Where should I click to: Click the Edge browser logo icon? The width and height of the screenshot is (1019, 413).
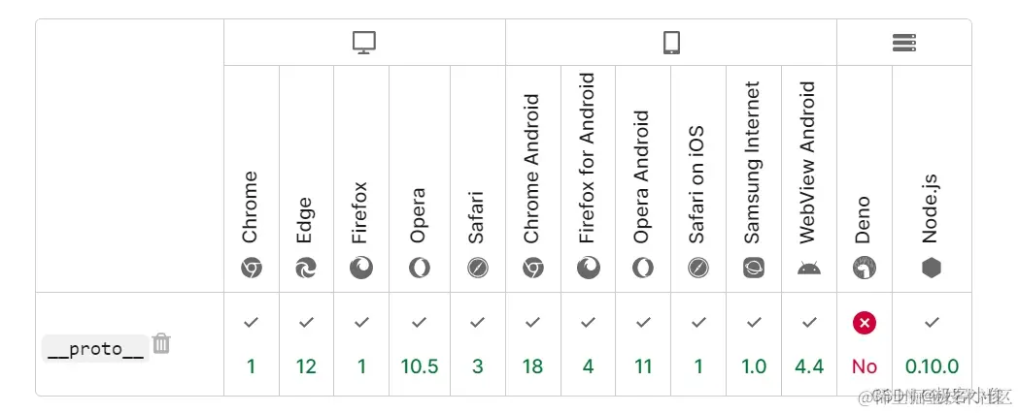(306, 268)
